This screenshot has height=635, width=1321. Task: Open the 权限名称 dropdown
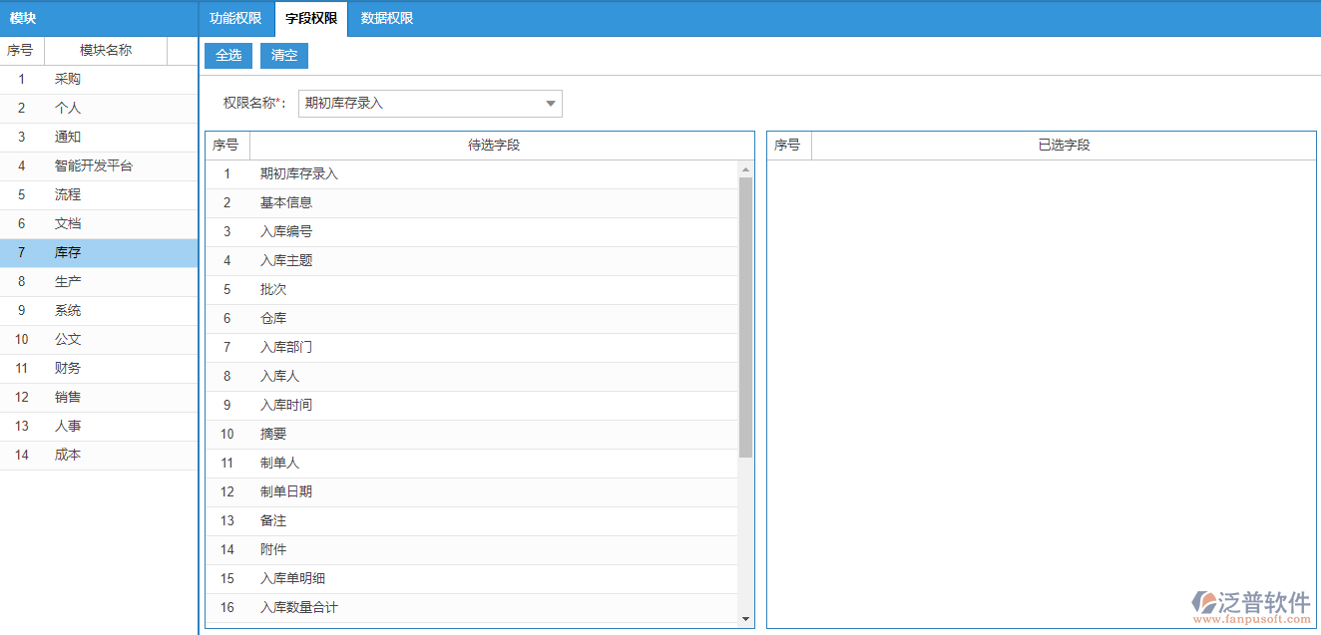(x=550, y=104)
